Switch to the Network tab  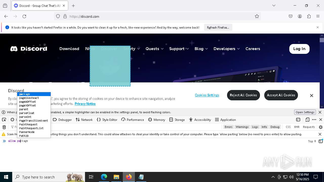pyautogui.click(x=84, y=120)
